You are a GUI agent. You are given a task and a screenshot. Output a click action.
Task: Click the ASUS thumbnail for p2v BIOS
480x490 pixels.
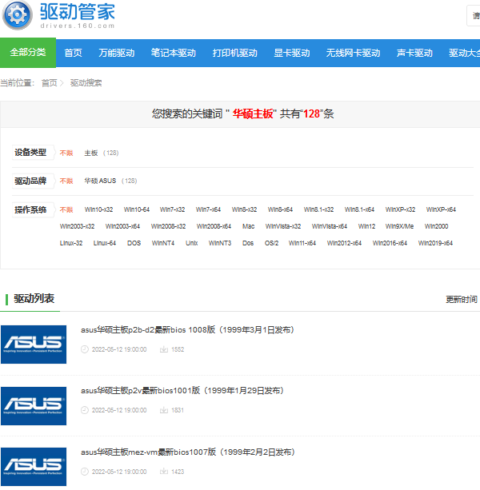[34, 405]
